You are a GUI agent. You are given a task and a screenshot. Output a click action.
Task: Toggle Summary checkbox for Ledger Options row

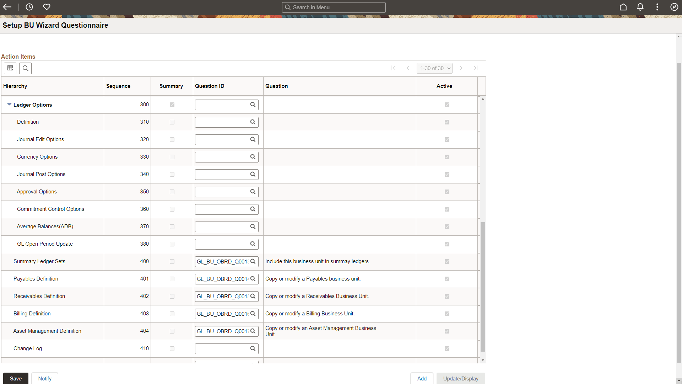pyautogui.click(x=172, y=105)
